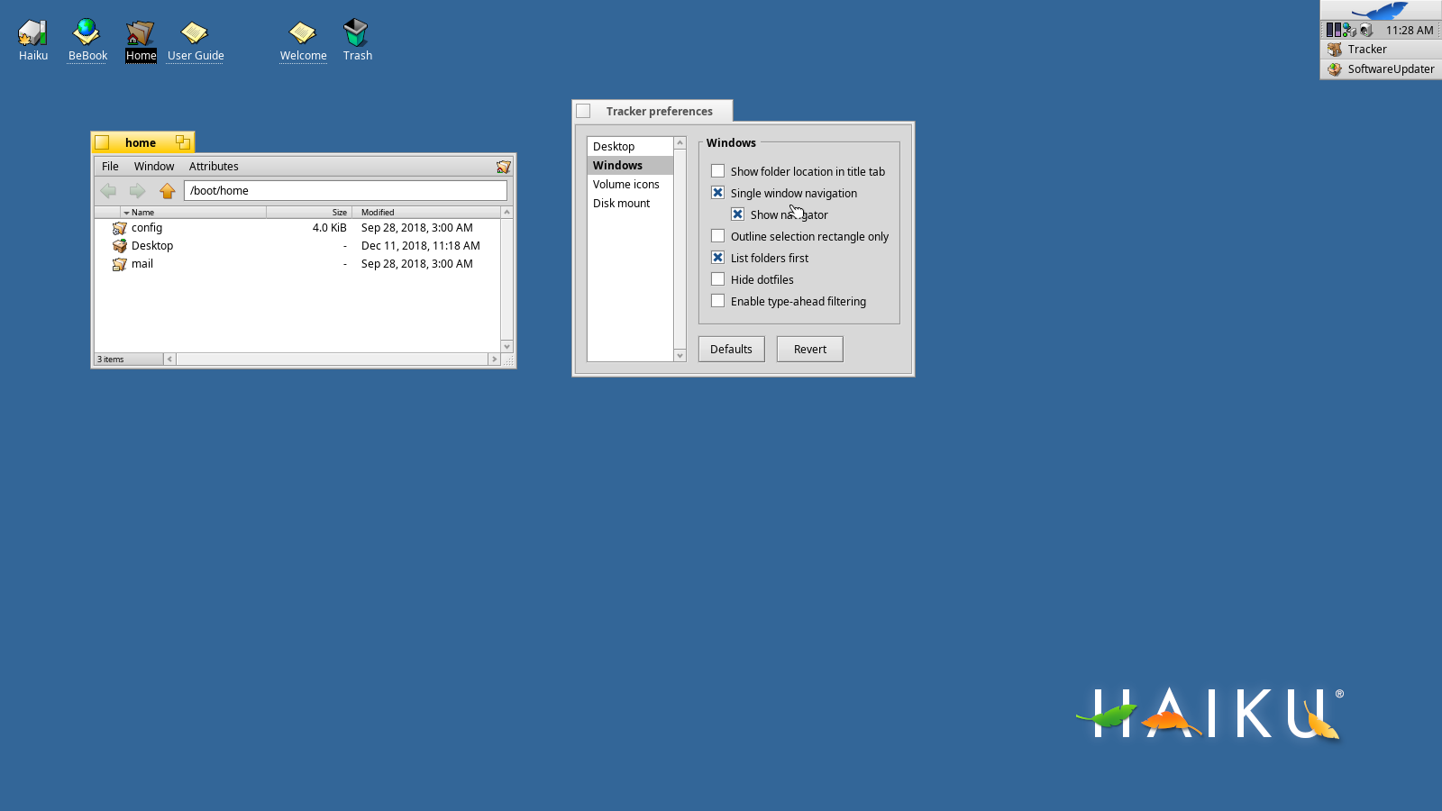Sort by Modified column header

pos(426,213)
